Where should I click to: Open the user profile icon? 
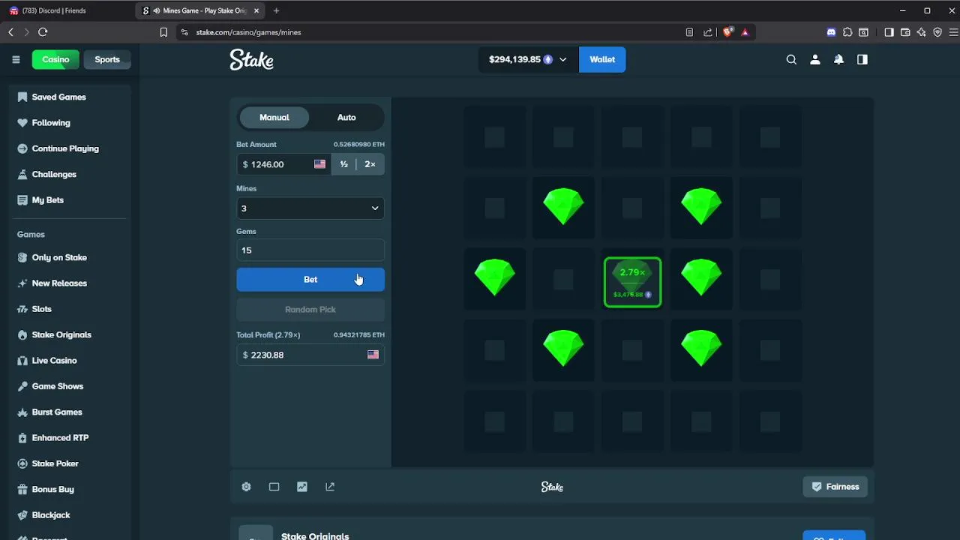click(x=815, y=59)
